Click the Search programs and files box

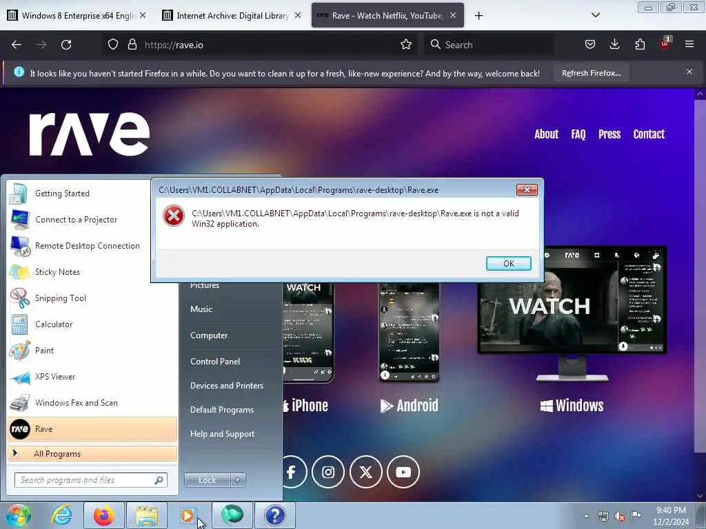point(90,480)
